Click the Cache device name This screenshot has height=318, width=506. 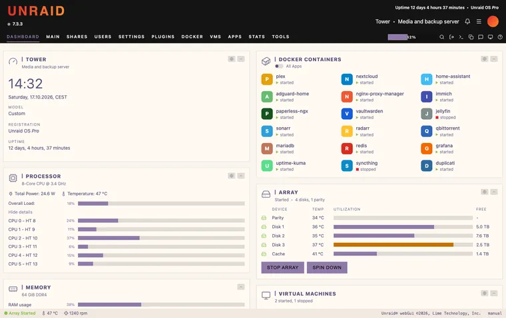pyautogui.click(x=278, y=254)
